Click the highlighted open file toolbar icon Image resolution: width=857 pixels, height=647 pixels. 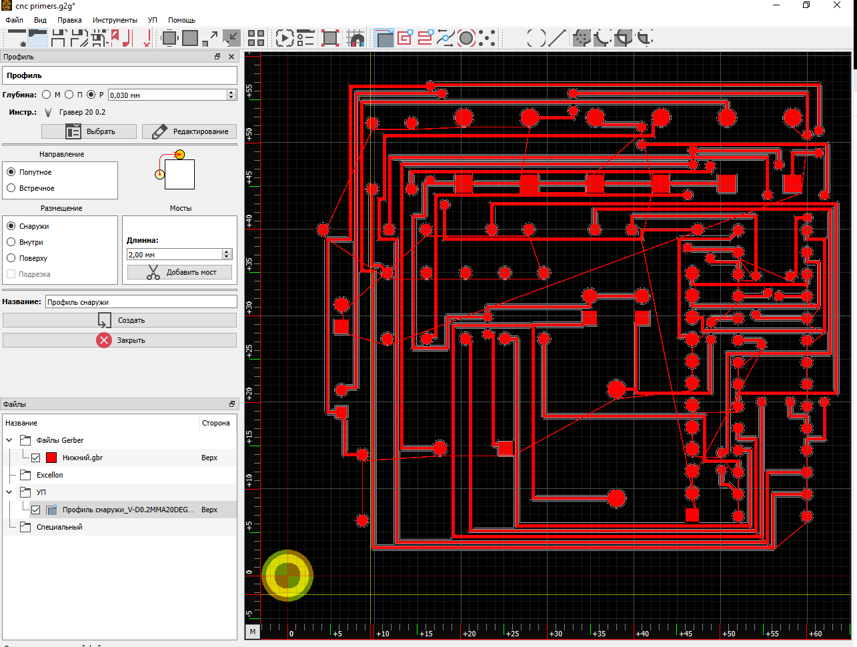(38, 38)
